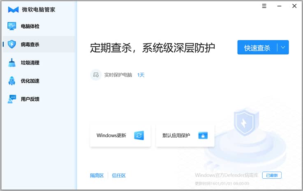Click the 默认应用保护 lock icon
303x191 pixels.
pyautogui.click(x=203, y=136)
